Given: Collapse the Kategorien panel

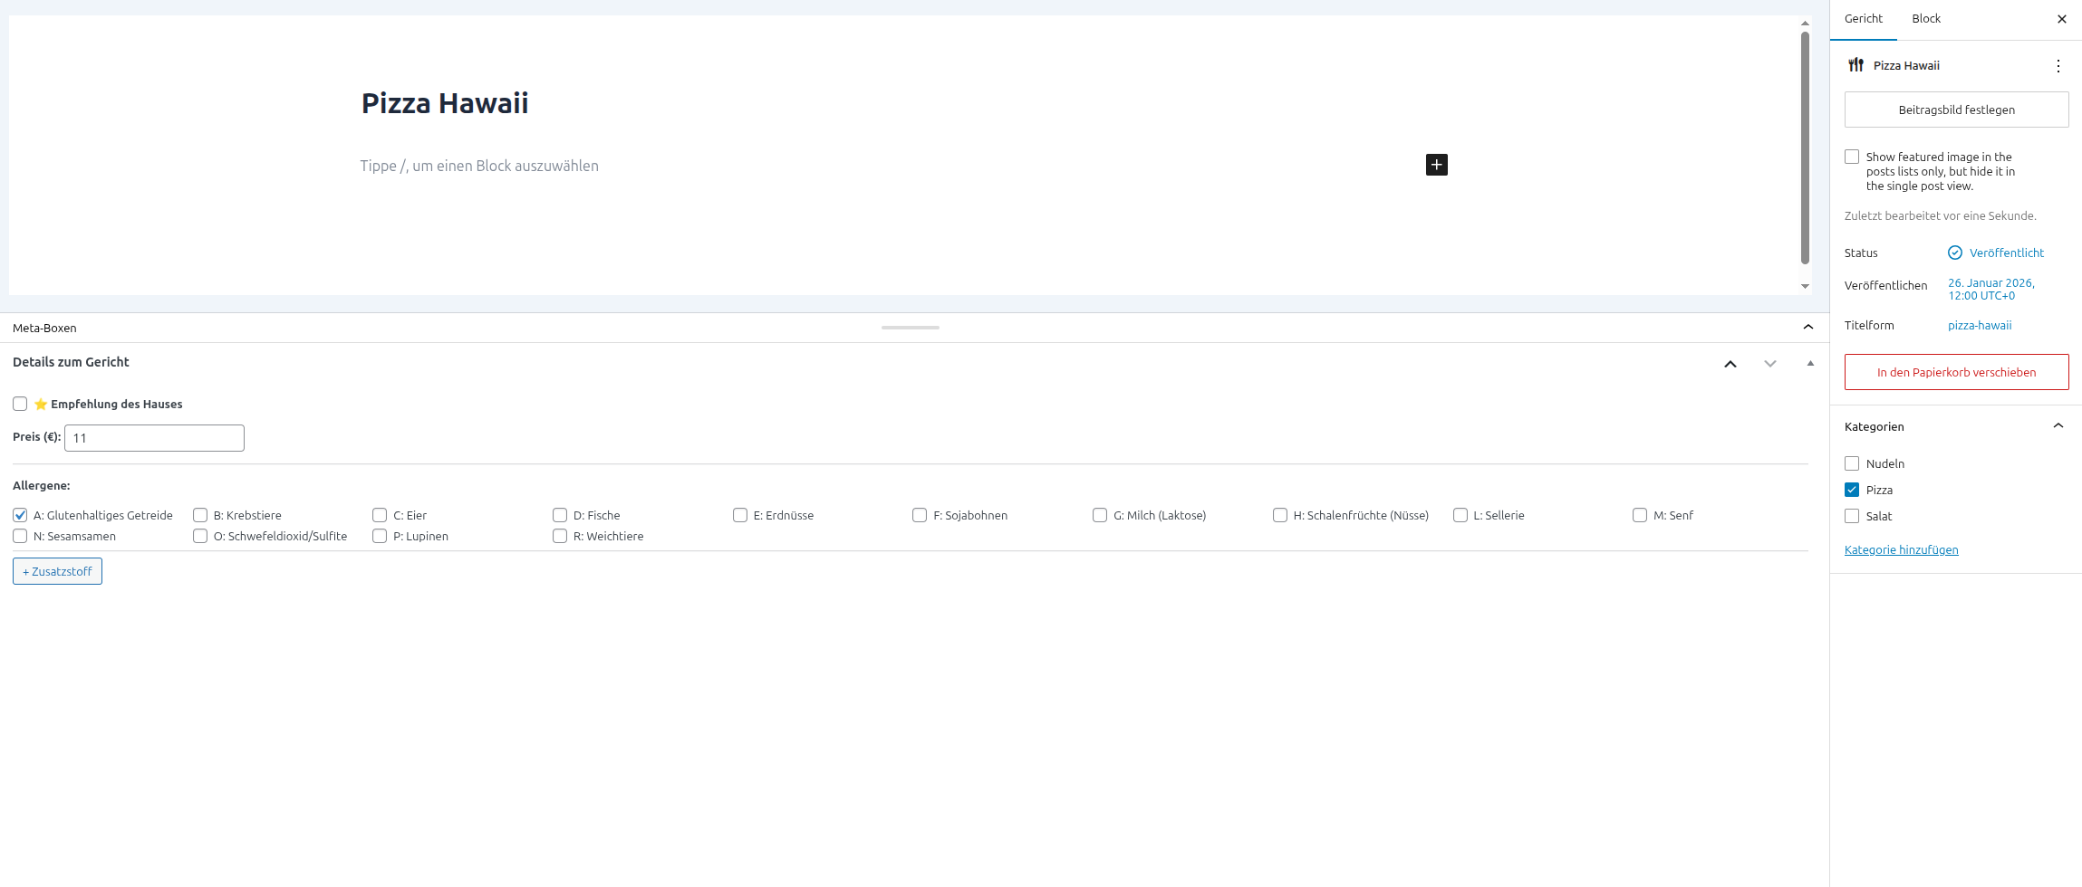Looking at the screenshot, I should pyautogui.click(x=2058, y=426).
